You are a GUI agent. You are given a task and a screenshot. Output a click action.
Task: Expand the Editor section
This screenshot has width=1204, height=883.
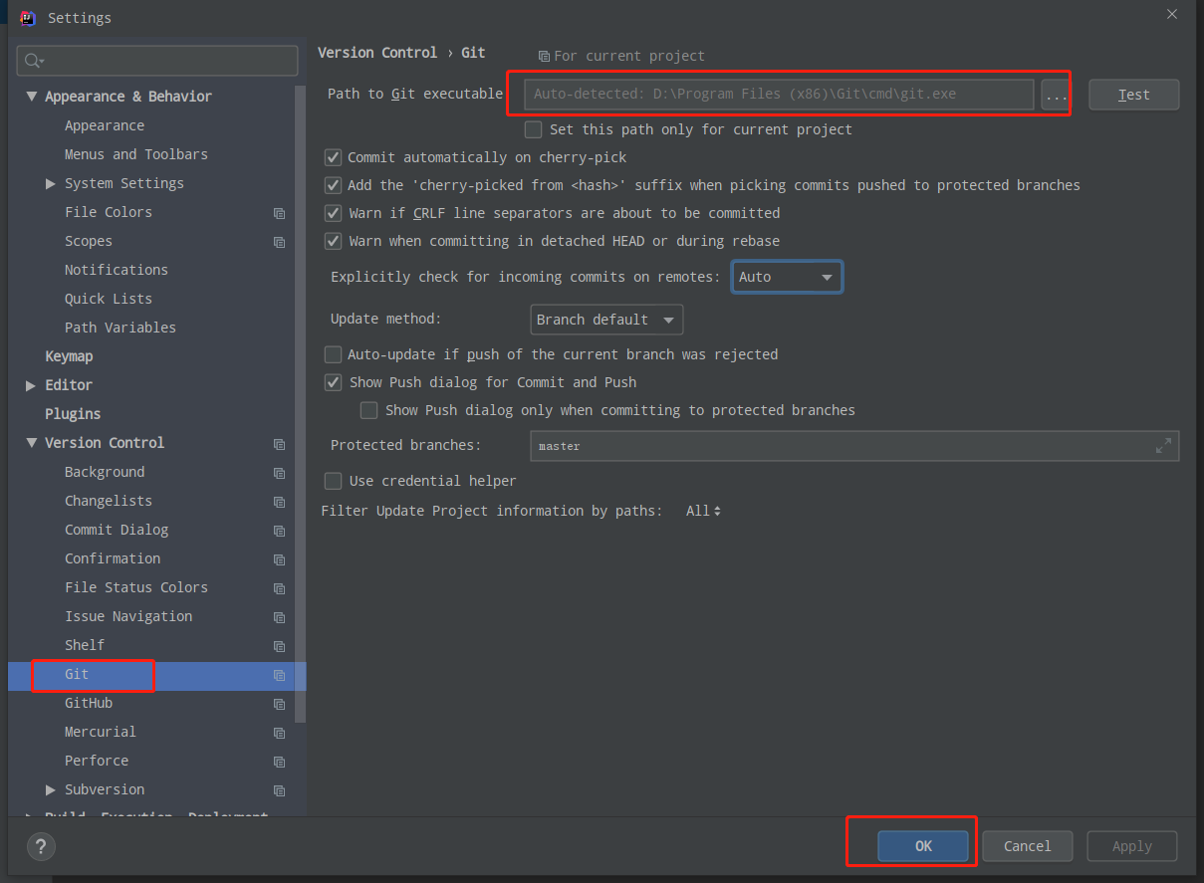31,385
